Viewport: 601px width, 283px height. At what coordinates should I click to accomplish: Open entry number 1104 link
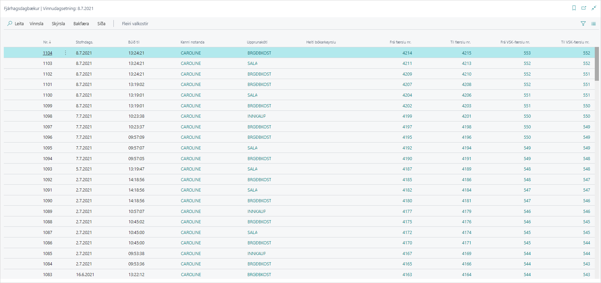pyautogui.click(x=48, y=53)
